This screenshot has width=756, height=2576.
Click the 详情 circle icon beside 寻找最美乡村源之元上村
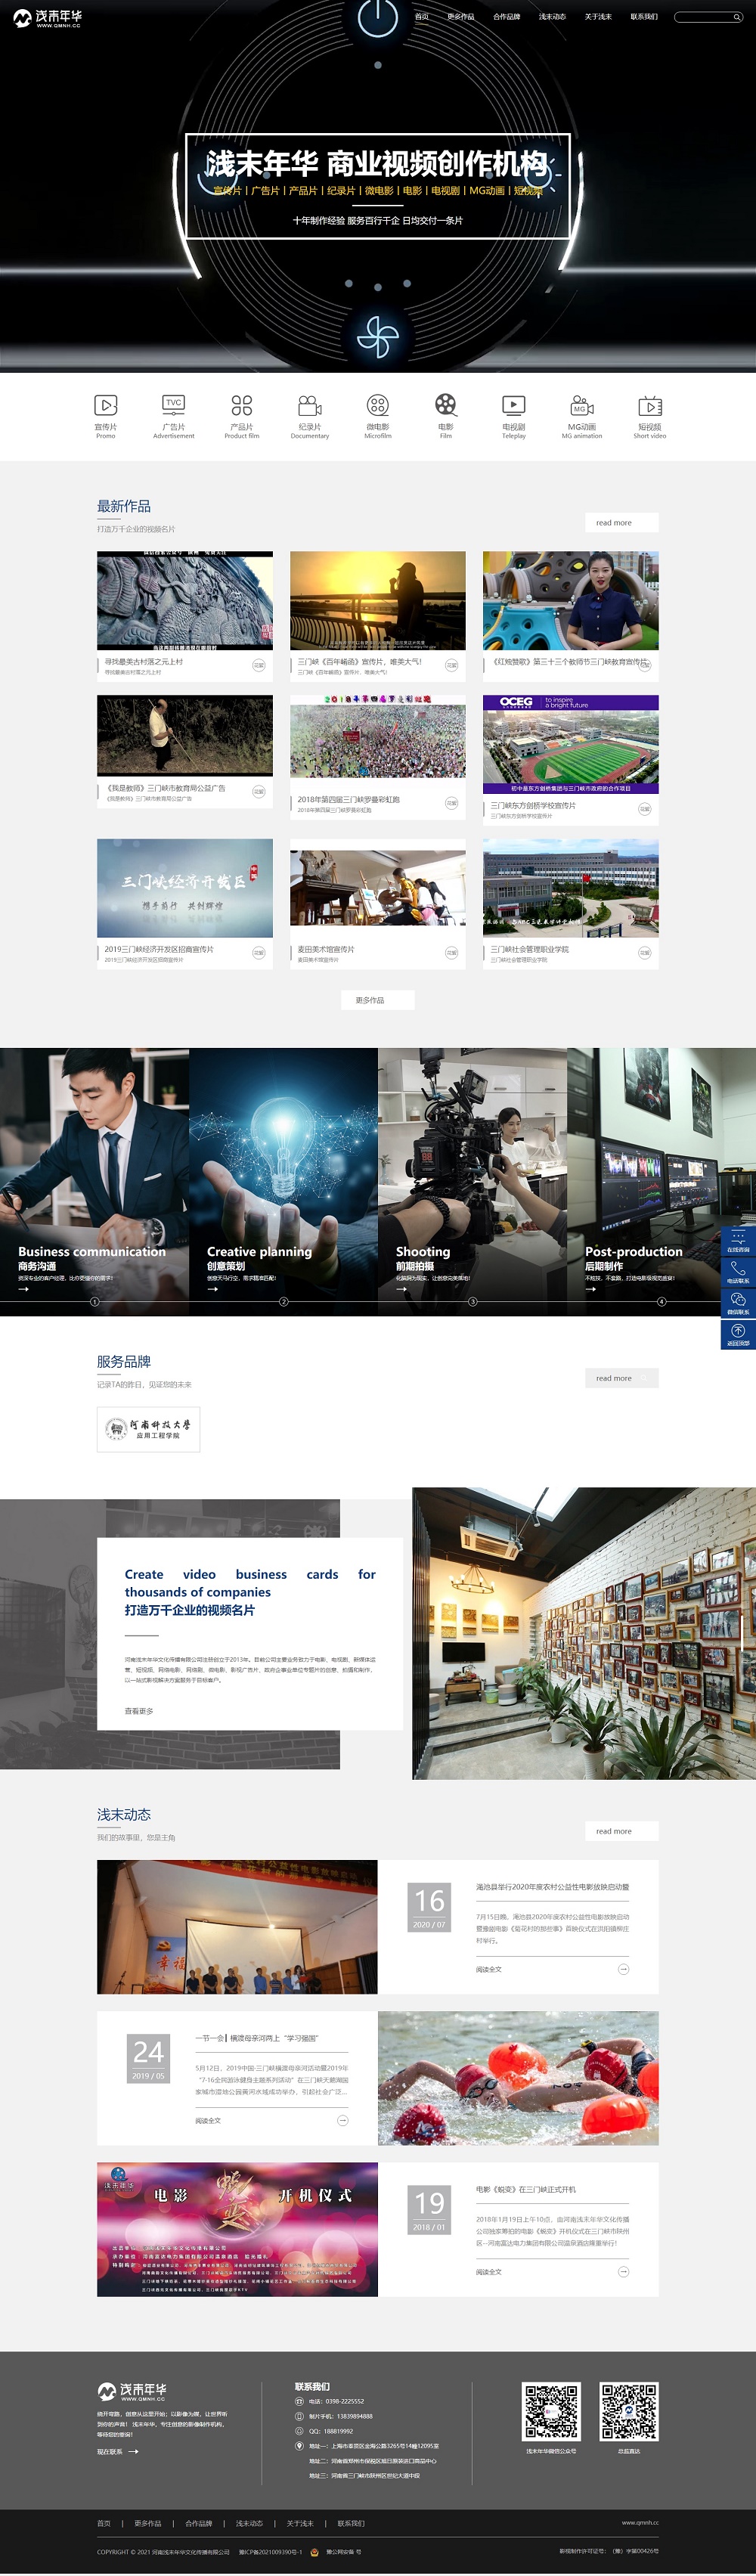coord(258,665)
